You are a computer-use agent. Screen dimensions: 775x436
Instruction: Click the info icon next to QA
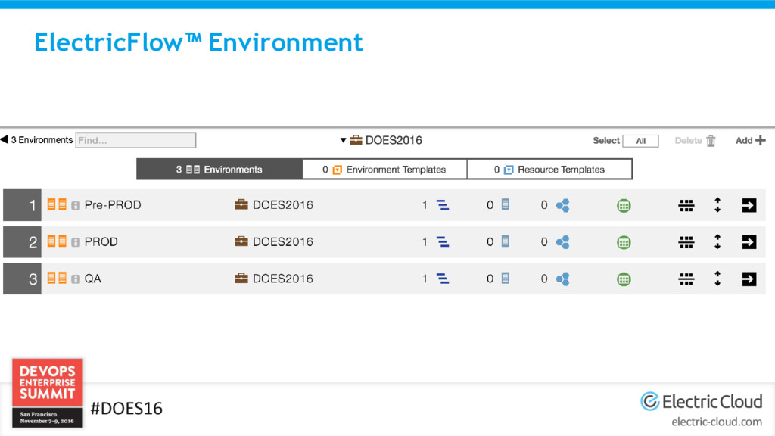pos(76,279)
